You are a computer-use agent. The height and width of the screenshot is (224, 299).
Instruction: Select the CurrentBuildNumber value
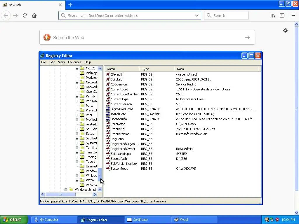pos(124,94)
